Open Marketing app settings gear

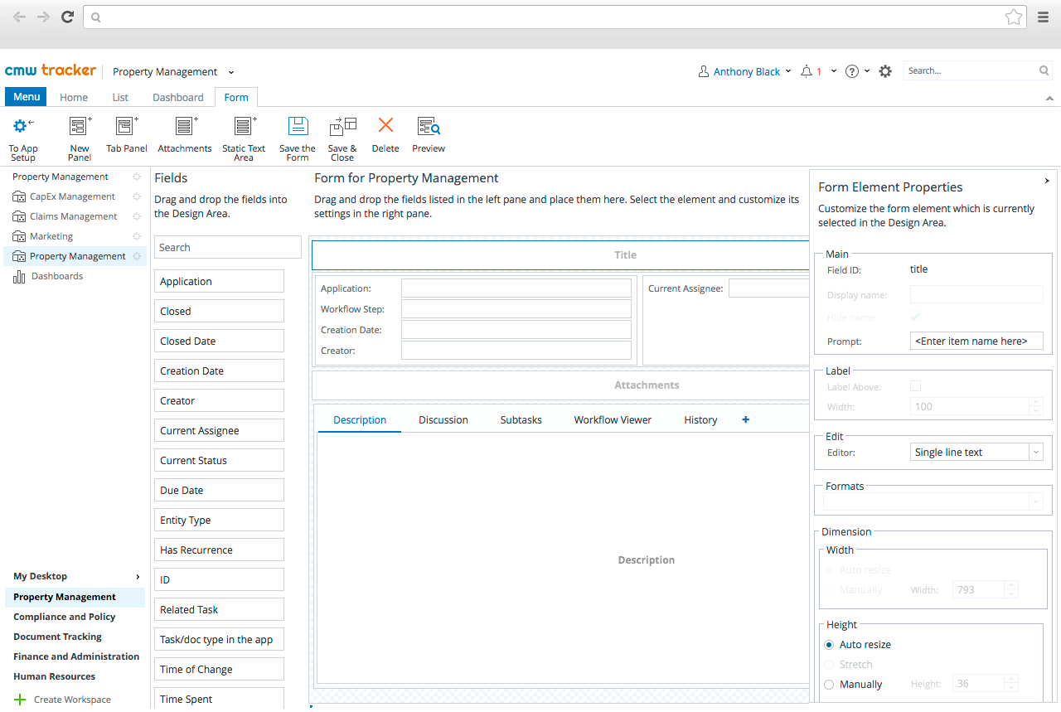(x=137, y=236)
